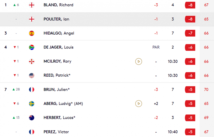Open BLAND, Richard player profile

coord(58,5)
